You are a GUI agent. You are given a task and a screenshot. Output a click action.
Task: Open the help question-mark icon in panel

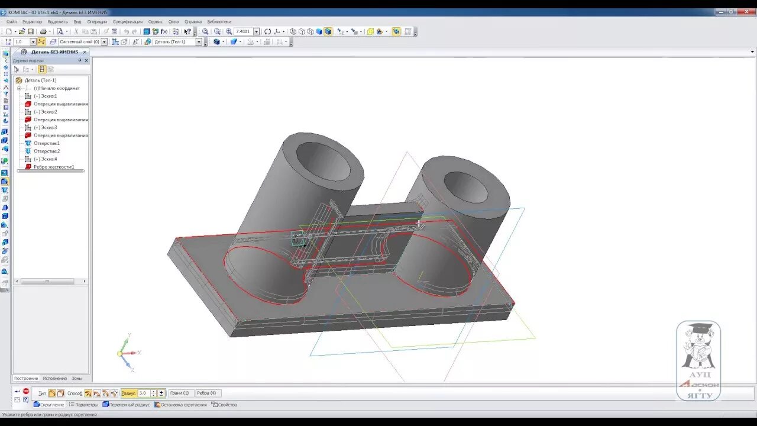pyautogui.click(x=26, y=400)
